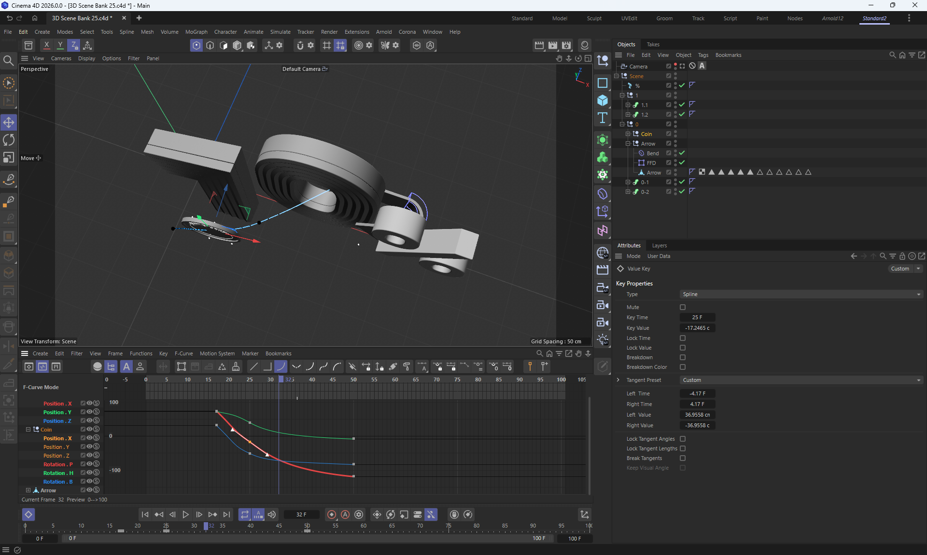Image resolution: width=927 pixels, height=555 pixels.
Task: Open the Tangent Preset dropdown
Action: pos(801,380)
